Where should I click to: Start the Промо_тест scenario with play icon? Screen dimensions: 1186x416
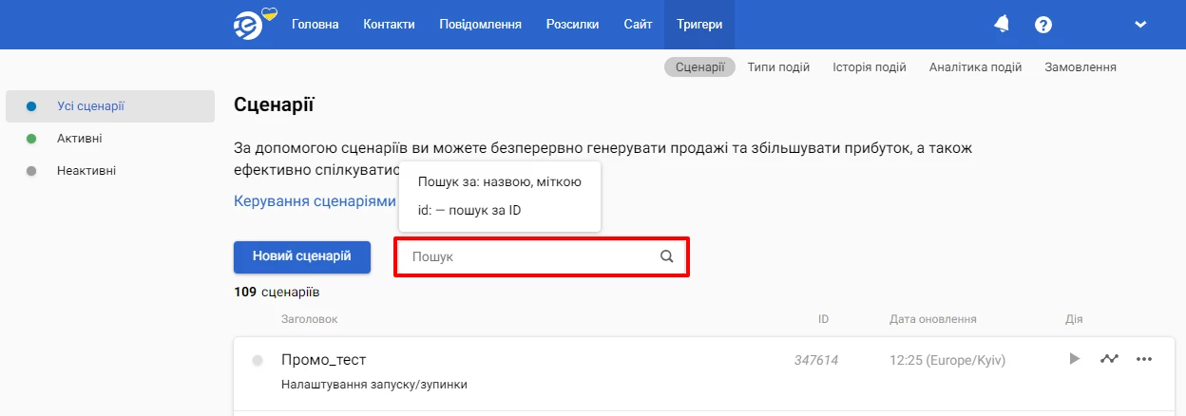tap(1075, 359)
